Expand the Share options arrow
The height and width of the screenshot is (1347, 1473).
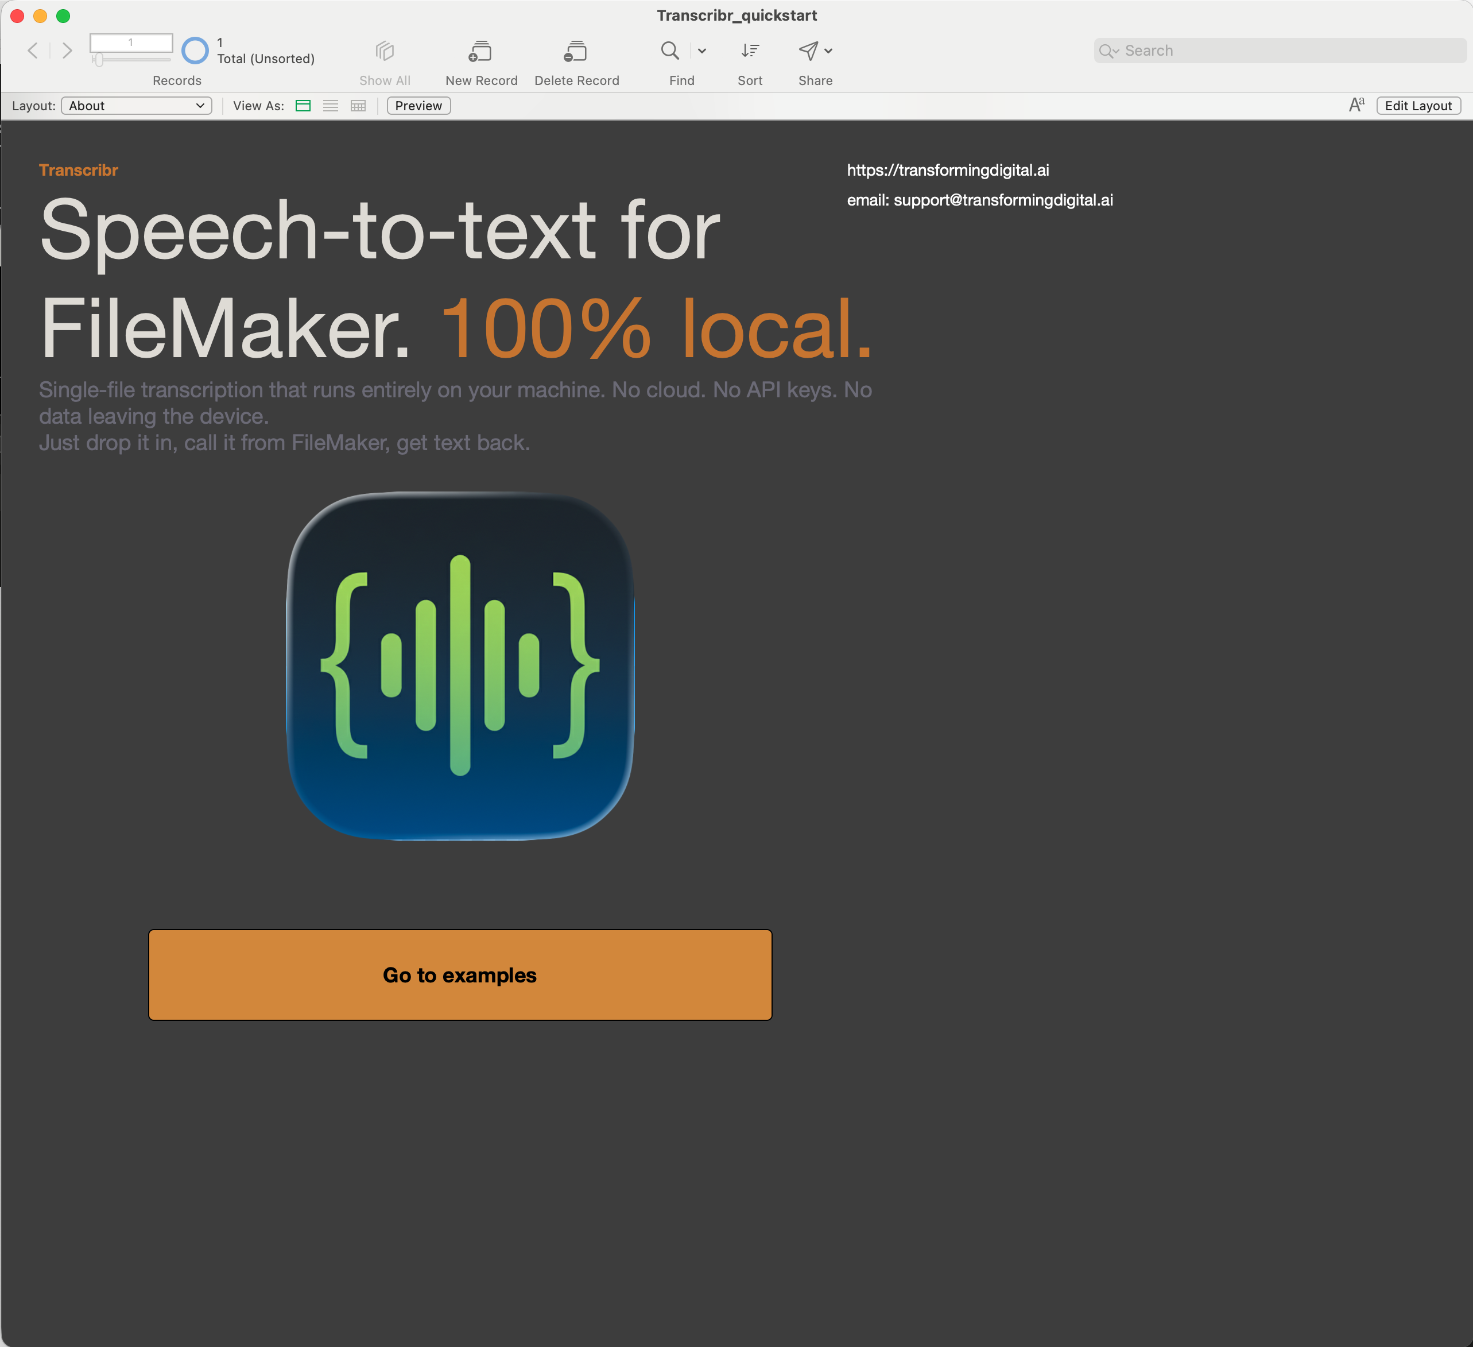pos(828,51)
